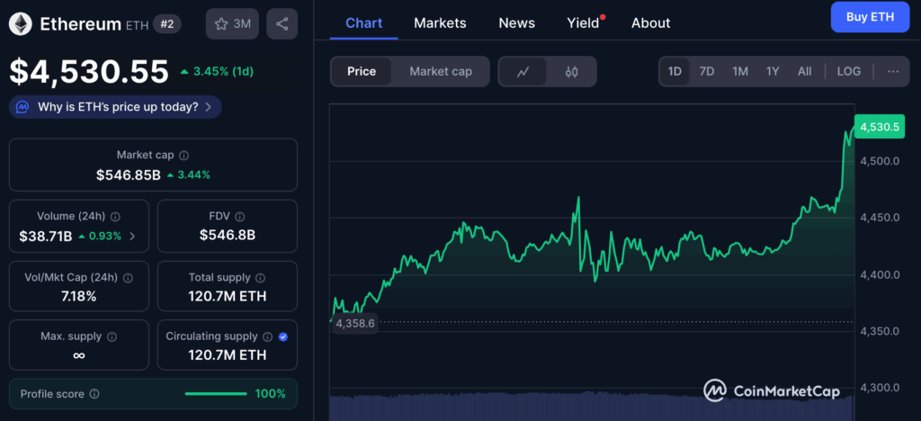Image resolution: width=921 pixels, height=421 pixels.
Task: Click the star watchlist icon
Action: click(220, 24)
